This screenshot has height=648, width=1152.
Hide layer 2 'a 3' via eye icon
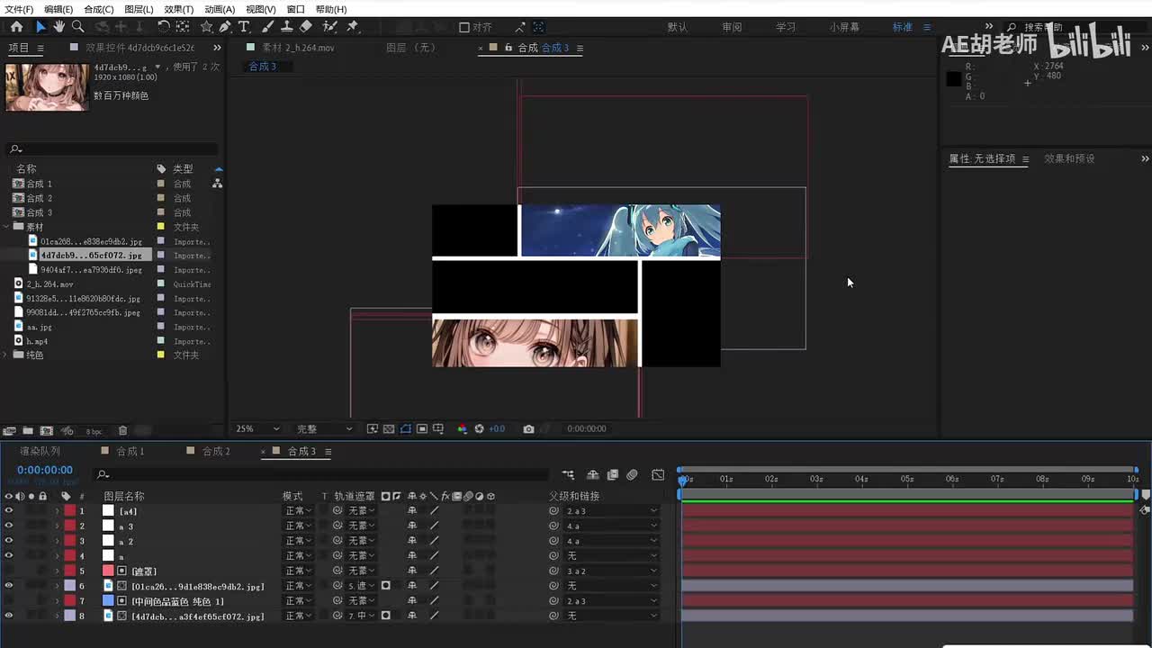click(x=9, y=526)
